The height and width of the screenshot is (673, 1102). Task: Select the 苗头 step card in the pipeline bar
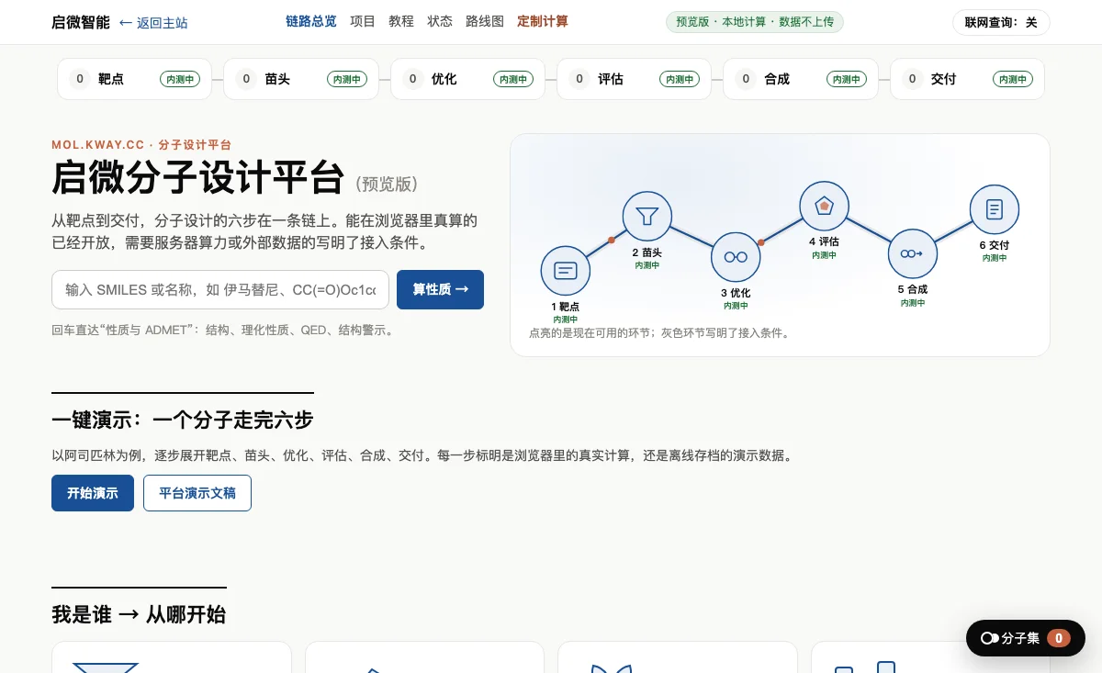point(301,79)
